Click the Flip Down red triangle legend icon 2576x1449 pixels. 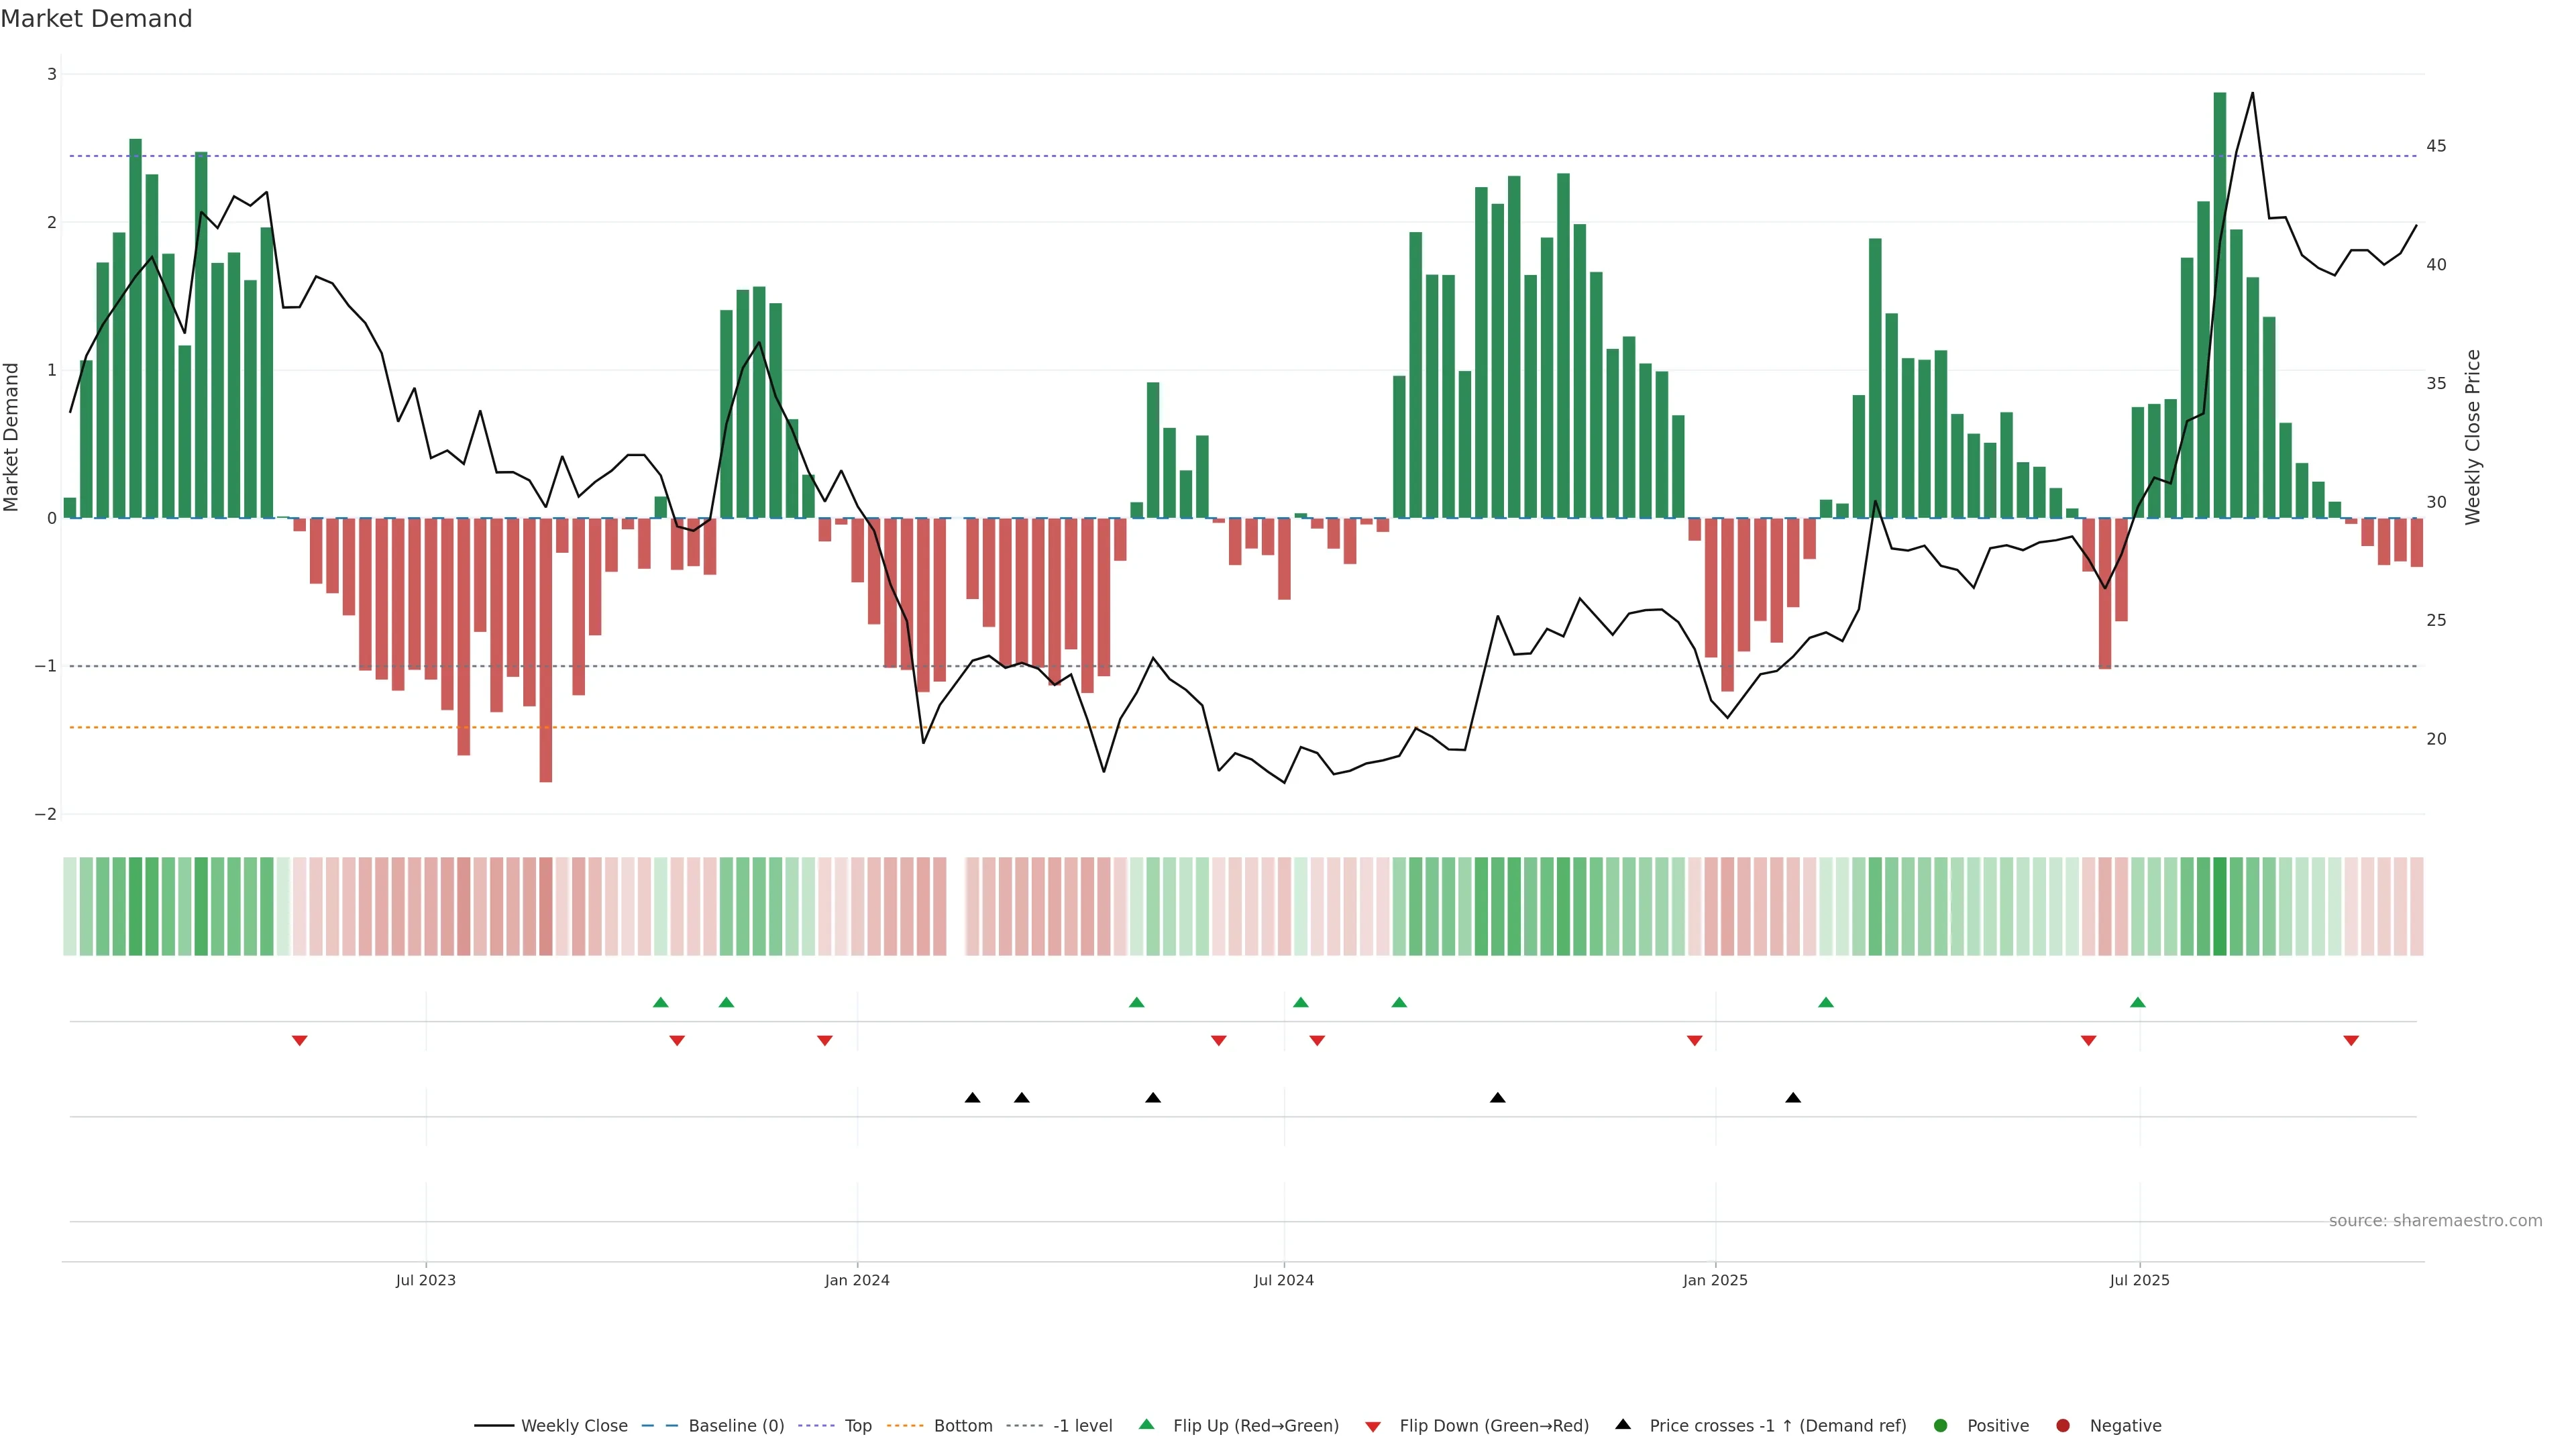pyautogui.click(x=1373, y=1427)
